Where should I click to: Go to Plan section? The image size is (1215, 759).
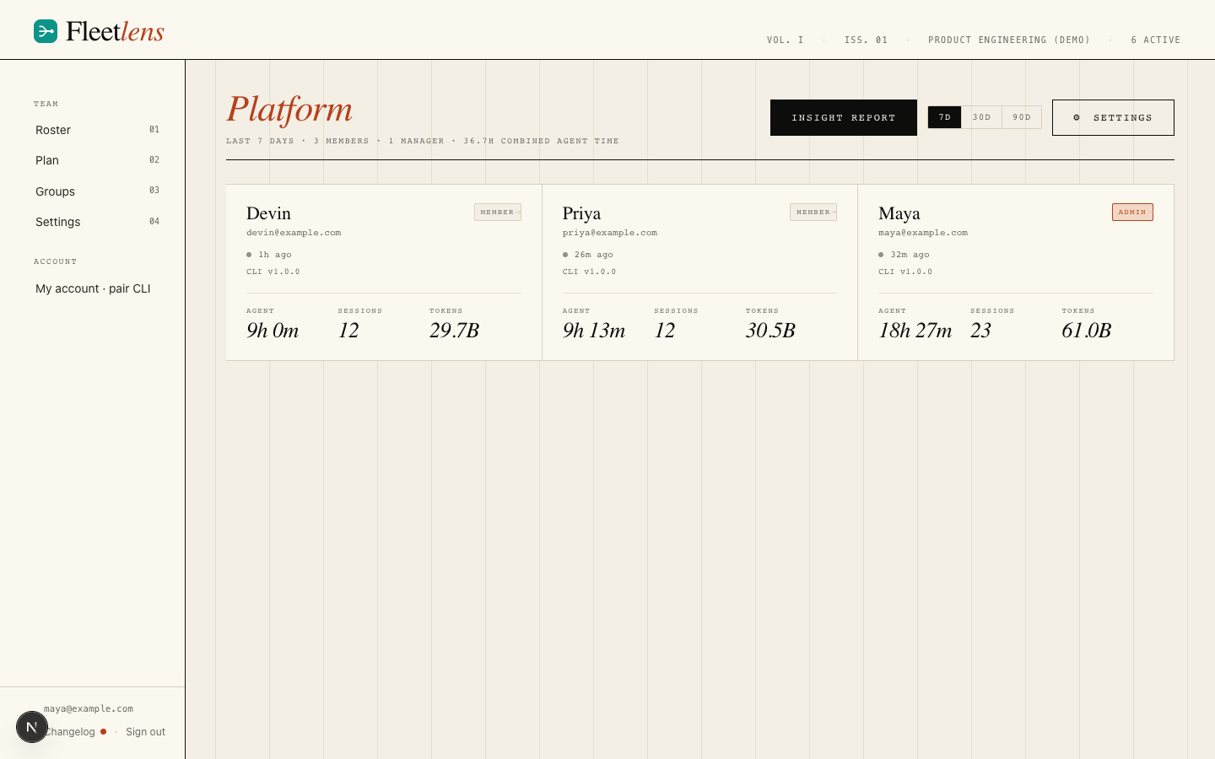tap(97, 160)
